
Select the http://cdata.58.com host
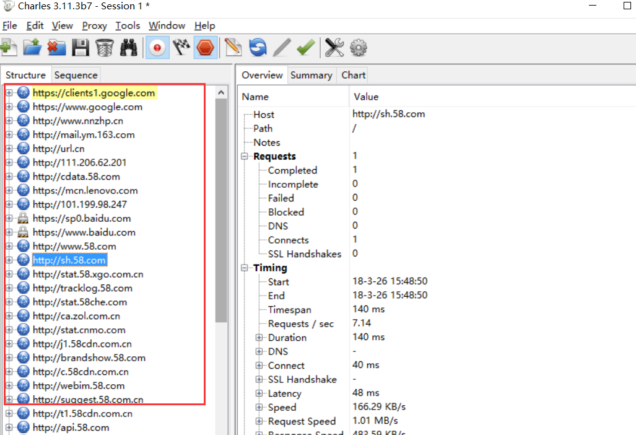pyautogui.click(x=76, y=177)
